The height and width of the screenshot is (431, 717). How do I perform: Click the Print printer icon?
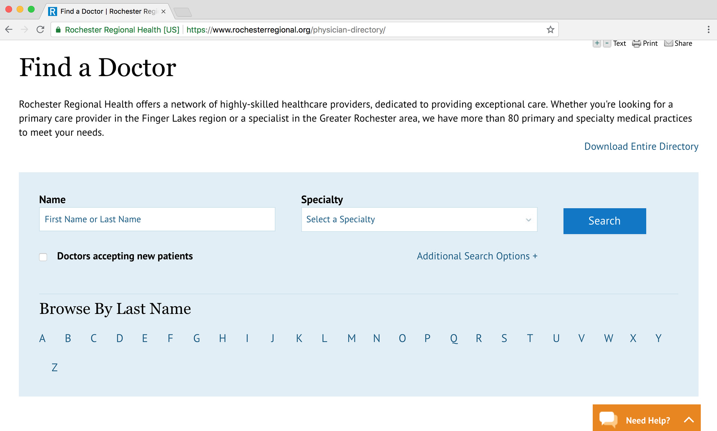coord(636,44)
